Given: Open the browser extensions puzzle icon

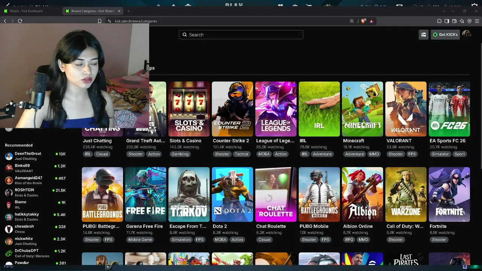Looking at the screenshot, I should pos(439,21).
